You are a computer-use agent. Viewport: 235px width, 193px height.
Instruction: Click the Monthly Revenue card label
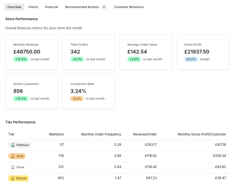(26, 45)
